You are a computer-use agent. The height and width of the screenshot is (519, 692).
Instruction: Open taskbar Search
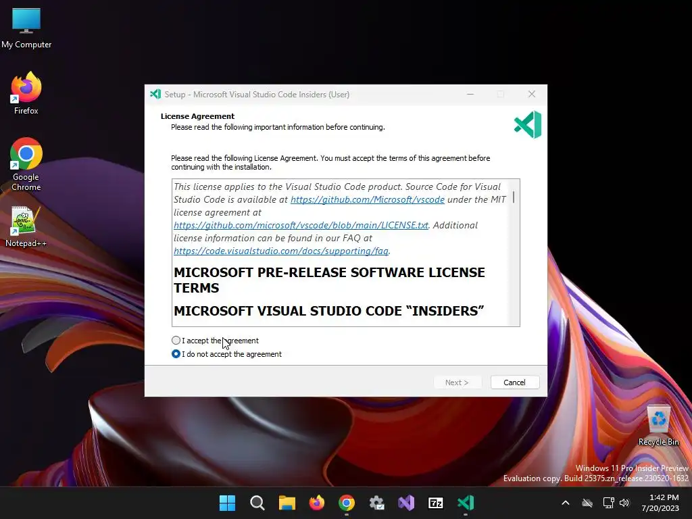tap(257, 503)
